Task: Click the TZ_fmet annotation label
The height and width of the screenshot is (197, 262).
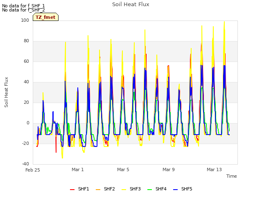Action: 45,17
